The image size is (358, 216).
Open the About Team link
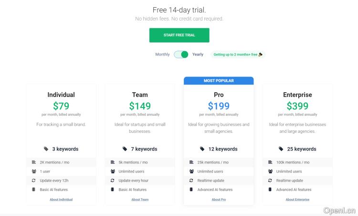pos(140,199)
